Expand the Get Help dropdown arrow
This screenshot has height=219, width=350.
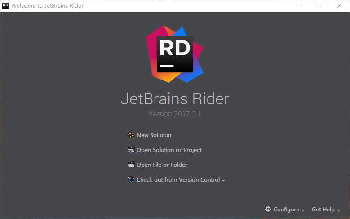tap(338, 210)
